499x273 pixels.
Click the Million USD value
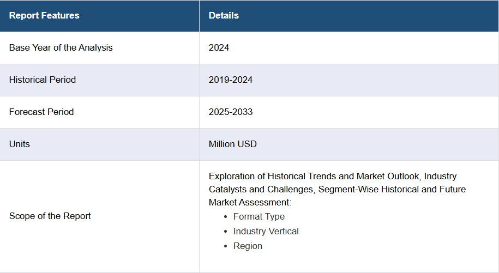[x=232, y=144]
